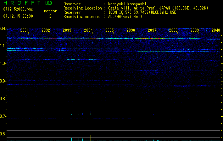Click the 0.8 frequency axis label
Image resolution: width=223 pixels, height=141 pixels.
[3, 99]
